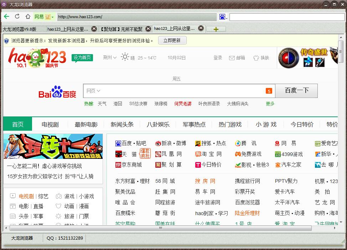This screenshot has width=347, height=250.
Task: Click the horizontal scrollbar thumb
Action: 161,228
